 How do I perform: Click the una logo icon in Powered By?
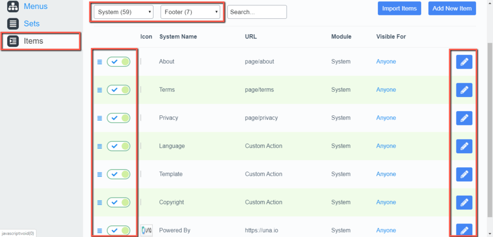pyautogui.click(x=146, y=230)
